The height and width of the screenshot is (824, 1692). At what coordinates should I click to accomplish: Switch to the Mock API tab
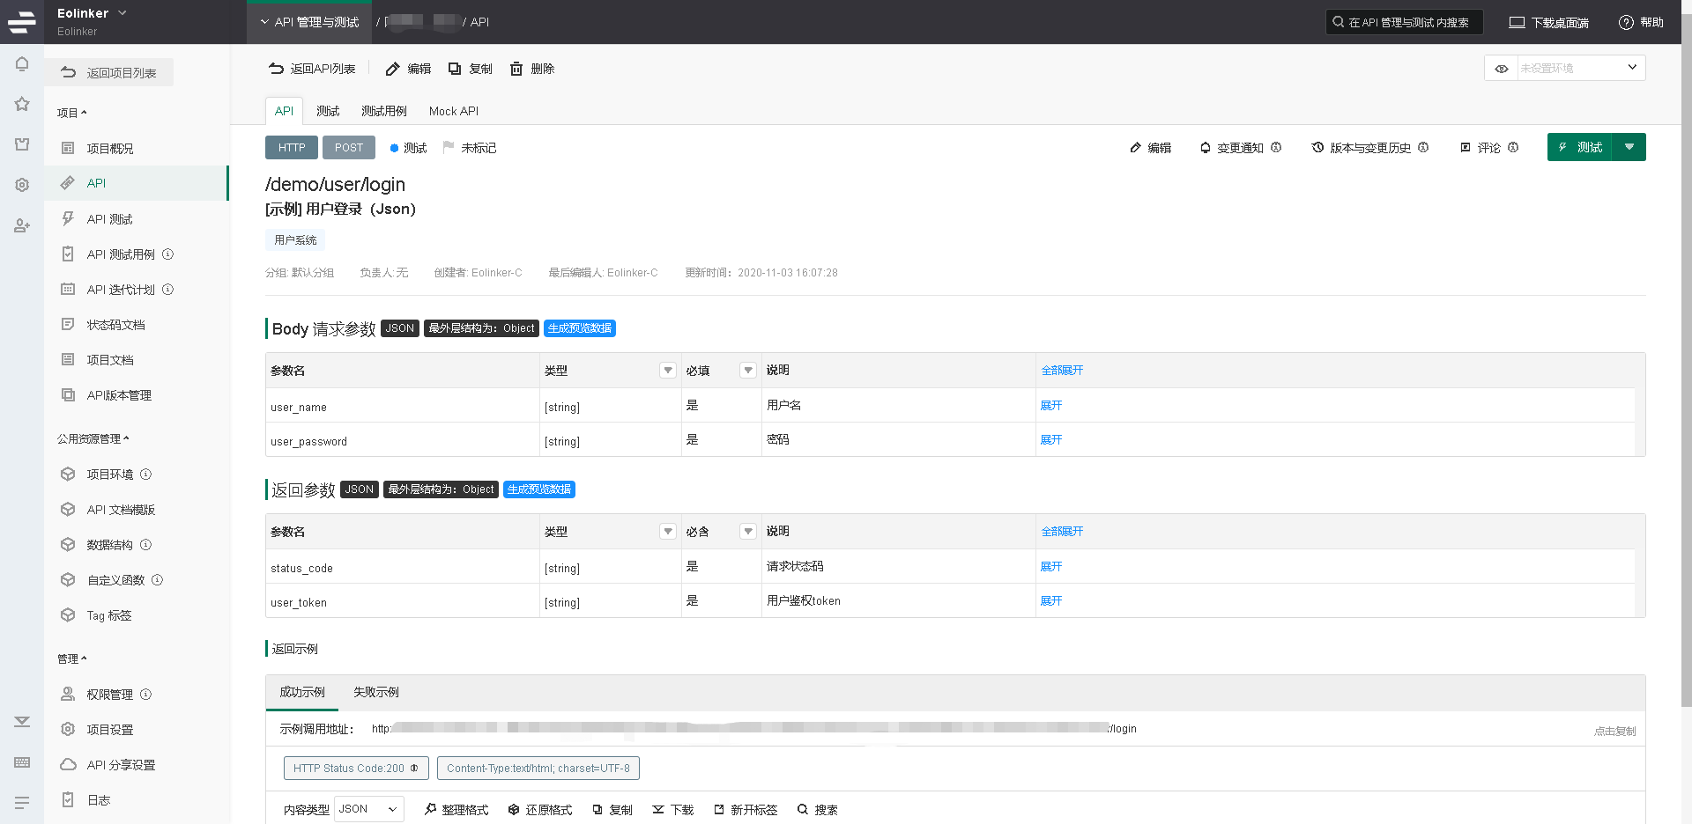(x=453, y=111)
